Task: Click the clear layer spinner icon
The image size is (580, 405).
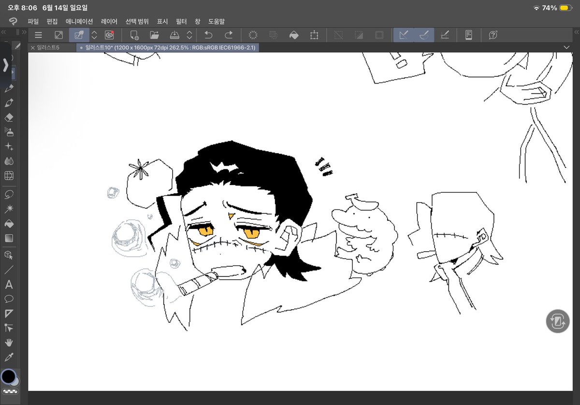Action: point(253,35)
